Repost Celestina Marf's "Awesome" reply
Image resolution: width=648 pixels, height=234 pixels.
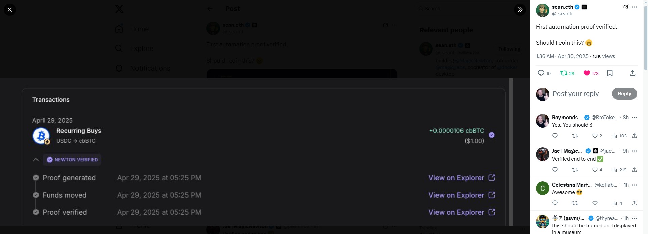click(575, 203)
